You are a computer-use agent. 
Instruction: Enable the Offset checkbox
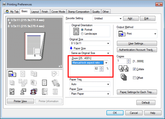pyautogui.click(x=134, y=78)
